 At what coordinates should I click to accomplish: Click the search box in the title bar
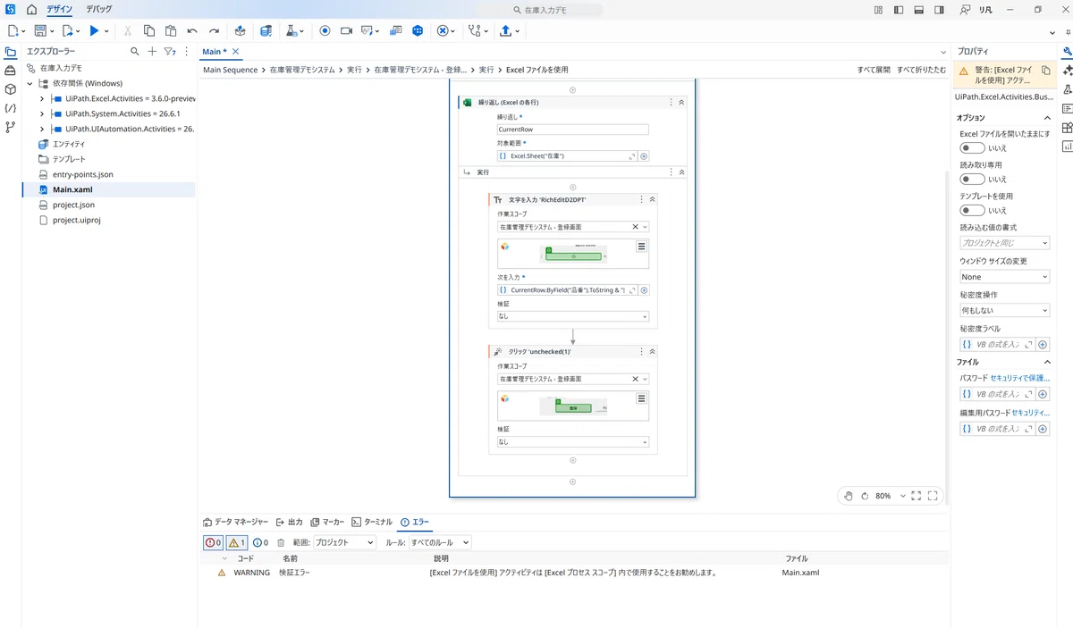539,10
